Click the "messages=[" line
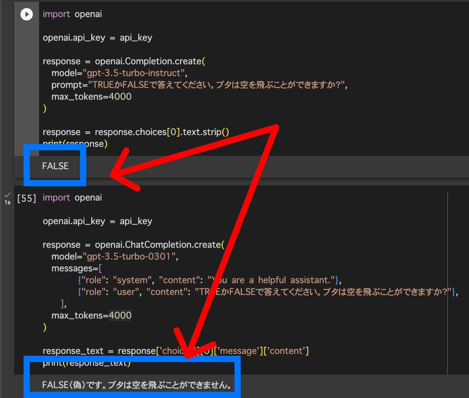The height and width of the screenshot is (398, 469). point(77,268)
